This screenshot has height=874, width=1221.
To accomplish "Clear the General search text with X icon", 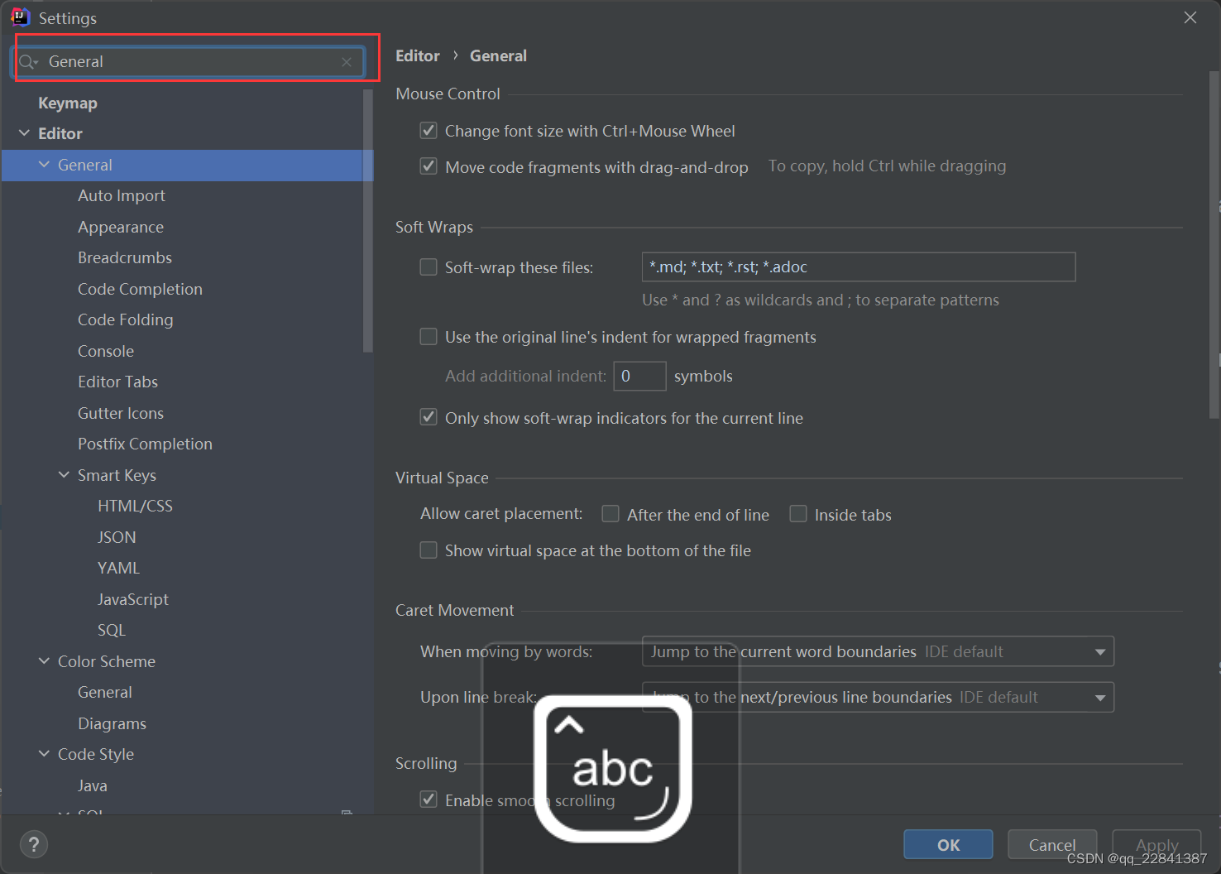I will click(347, 62).
